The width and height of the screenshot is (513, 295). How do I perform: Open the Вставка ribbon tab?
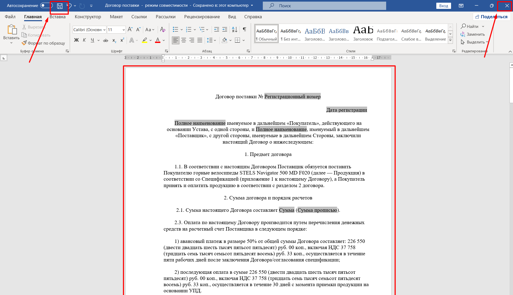coord(57,17)
